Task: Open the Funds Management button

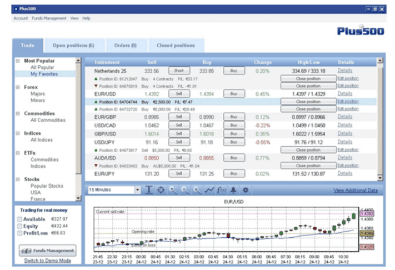Action: click(x=48, y=251)
